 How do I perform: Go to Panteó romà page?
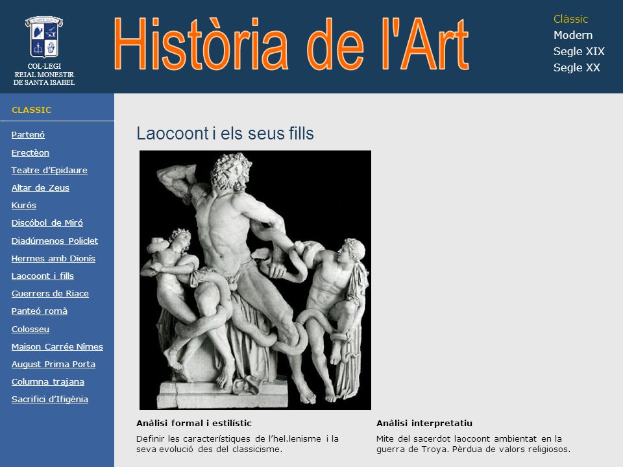pyautogui.click(x=40, y=311)
